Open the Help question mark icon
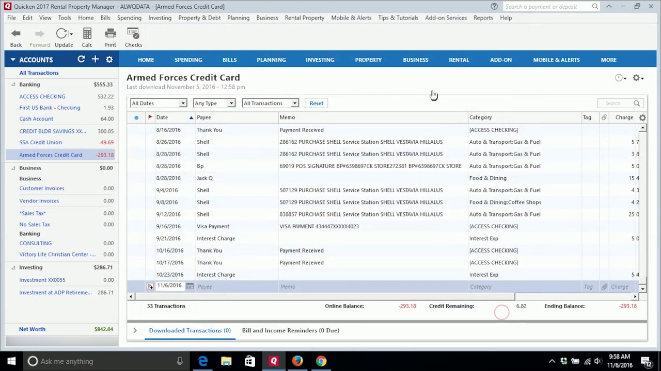This screenshot has height=371, width=661. [x=494, y=6]
